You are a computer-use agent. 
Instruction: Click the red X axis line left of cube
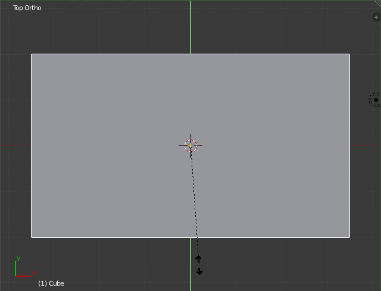[15, 145]
